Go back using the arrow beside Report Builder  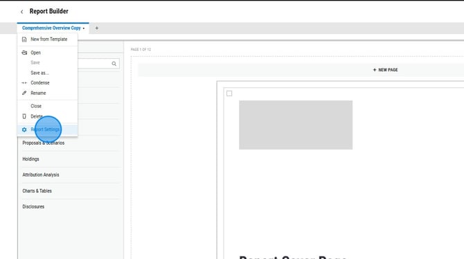pyautogui.click(x=21, y=12)
